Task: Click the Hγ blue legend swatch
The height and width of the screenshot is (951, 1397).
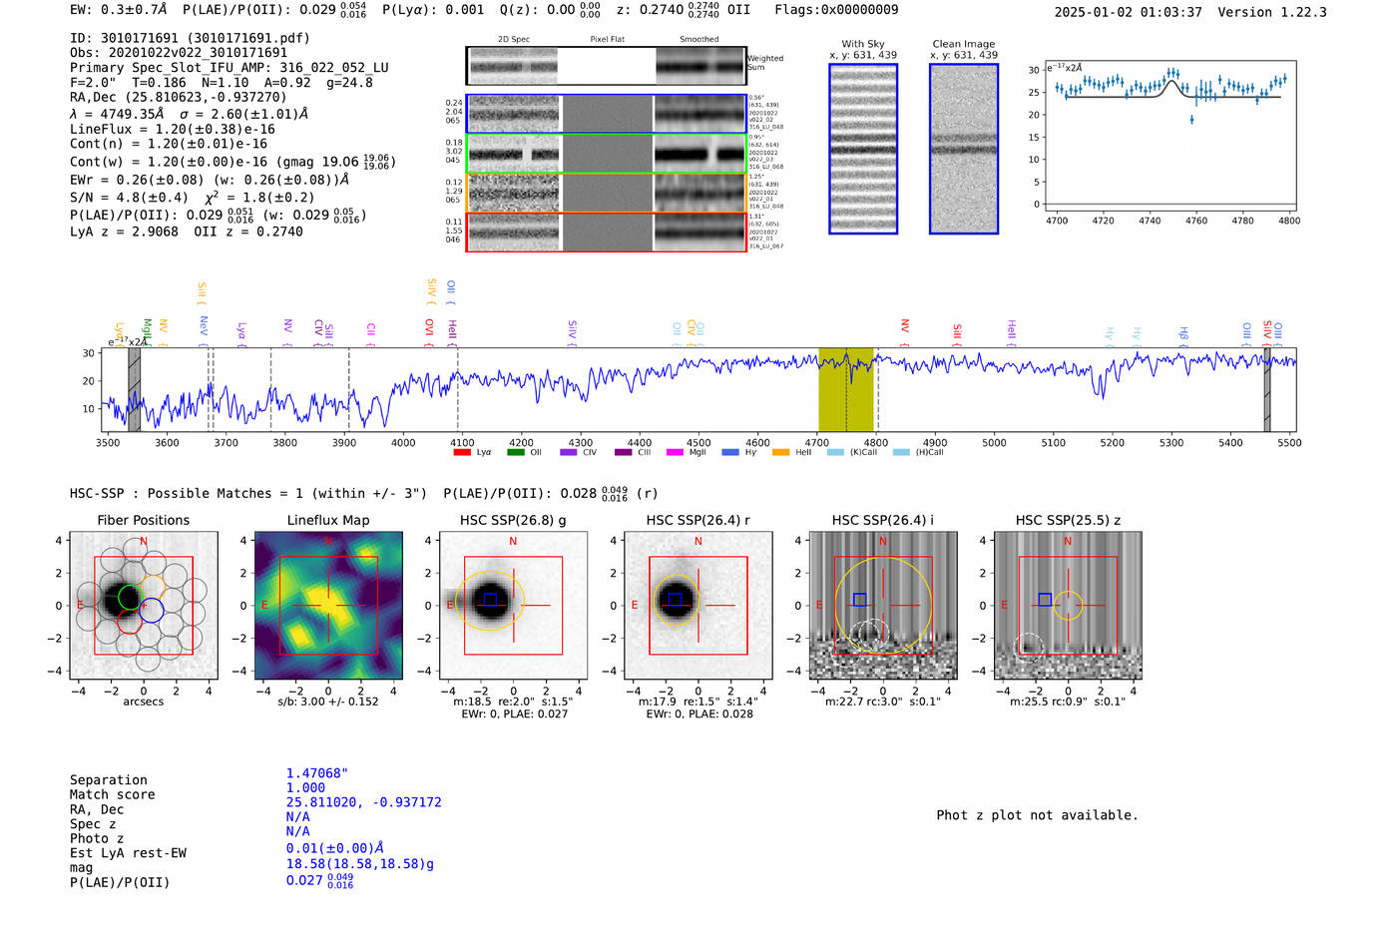Action: point(730,453)
